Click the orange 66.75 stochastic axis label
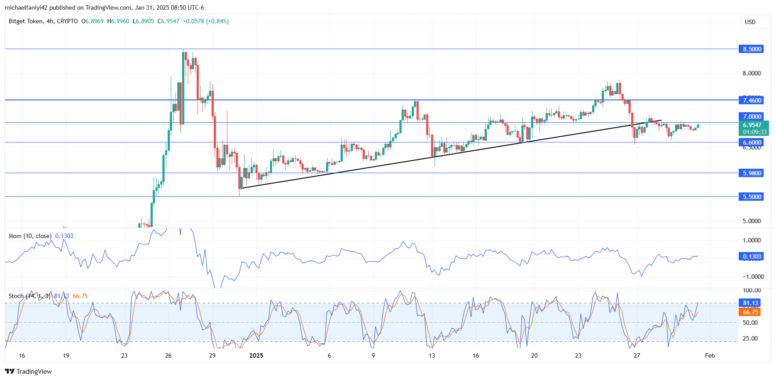The height and width of the screenshot is (380, 776). coord(750,312)
